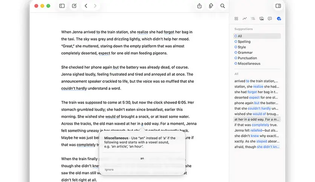The image size is (315, 182).
Task: Open suggestion 'afraid, though she didn't kn'
Action: pos(257,147)
